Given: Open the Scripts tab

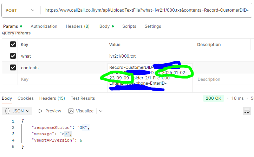Looking at the screenshot, I should pos(129,26).
